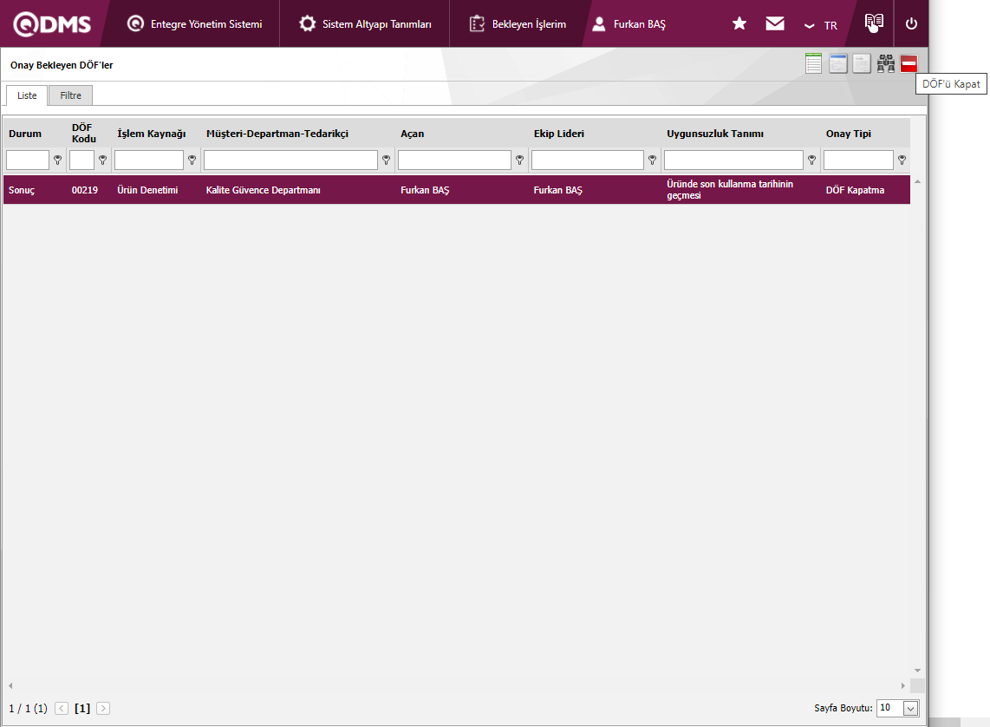Click the Açan filter input field

coord(454,160)
